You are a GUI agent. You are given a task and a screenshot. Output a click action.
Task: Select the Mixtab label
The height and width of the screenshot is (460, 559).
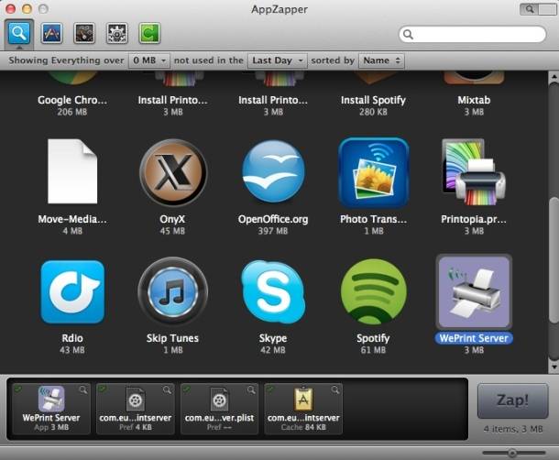point(474,100)
